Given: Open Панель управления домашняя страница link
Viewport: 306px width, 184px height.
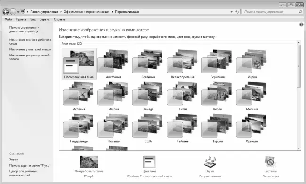Looking at the screenshot, I should (x=24, y=30).
